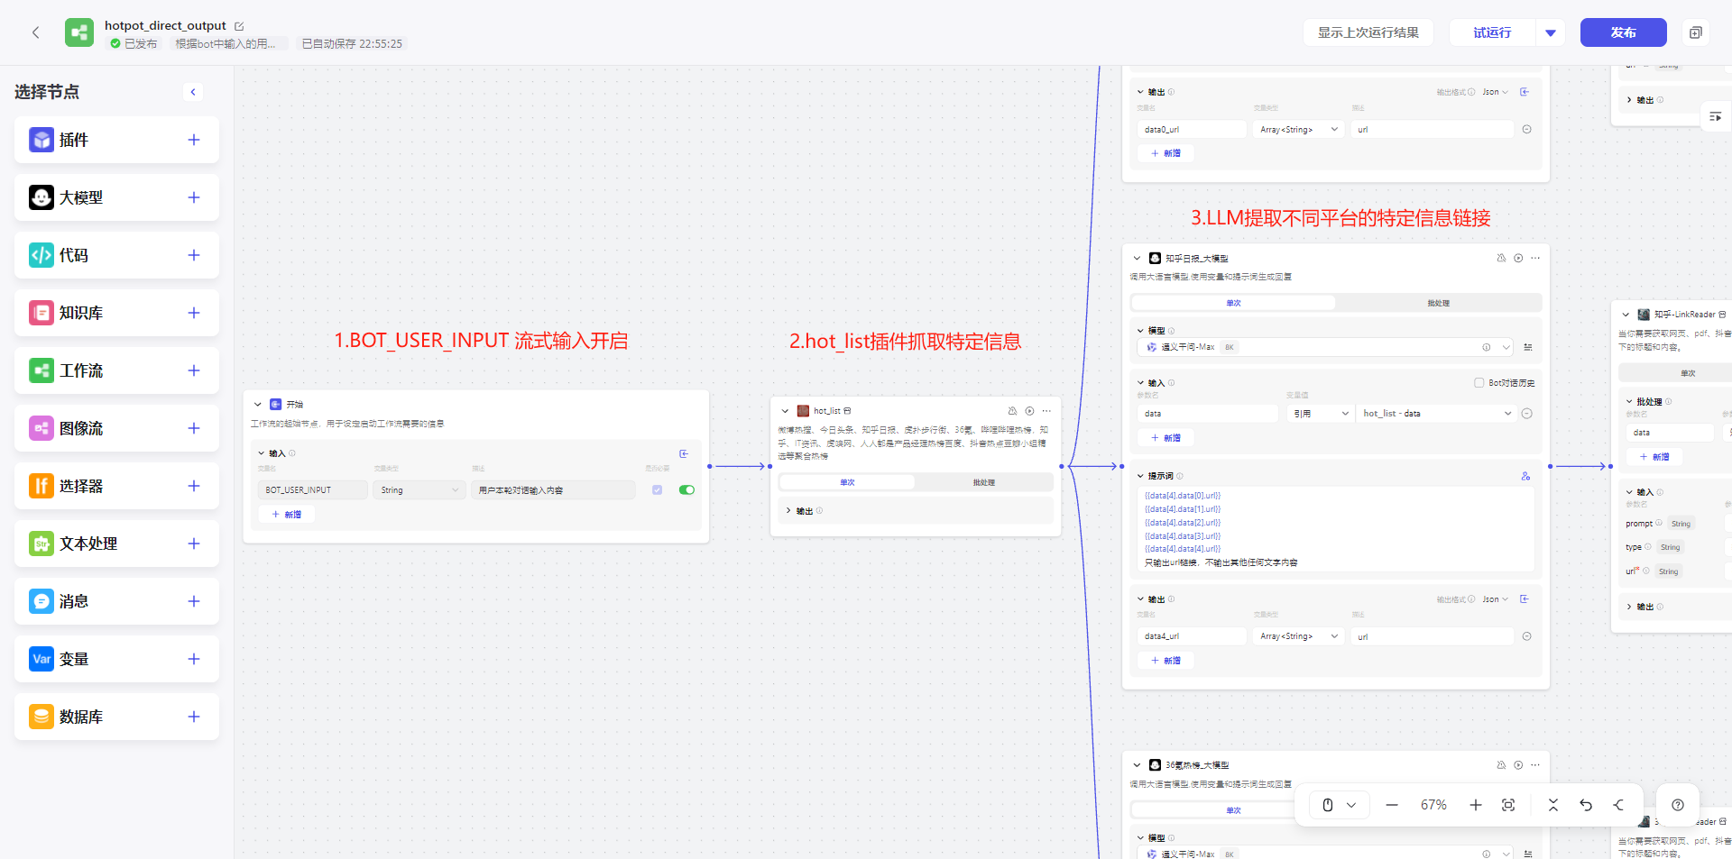The height and width of the screenshot is (859, 1732).
Task: Add a 变量 node with its plus
Action: 194,659
